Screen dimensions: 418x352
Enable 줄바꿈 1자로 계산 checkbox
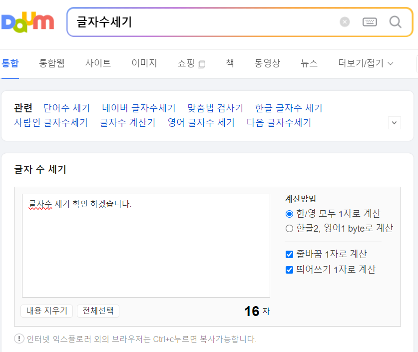tap(289, 254)
